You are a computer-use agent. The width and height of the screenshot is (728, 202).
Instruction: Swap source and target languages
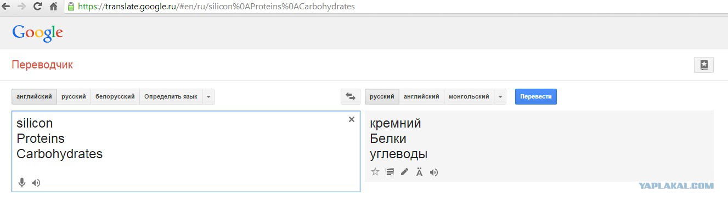coord(350,96)
